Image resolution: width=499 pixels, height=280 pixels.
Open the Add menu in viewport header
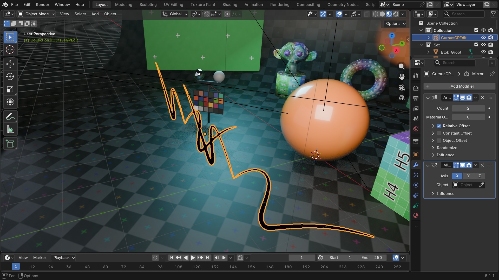(95, 14)
